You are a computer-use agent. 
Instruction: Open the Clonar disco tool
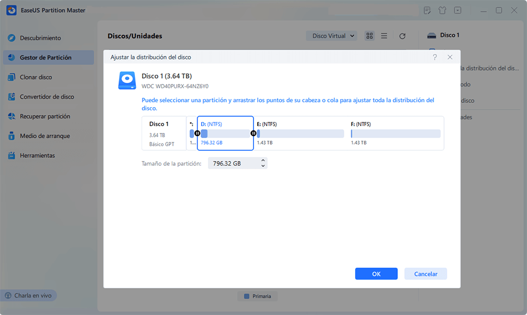click(x=41, y=77)
